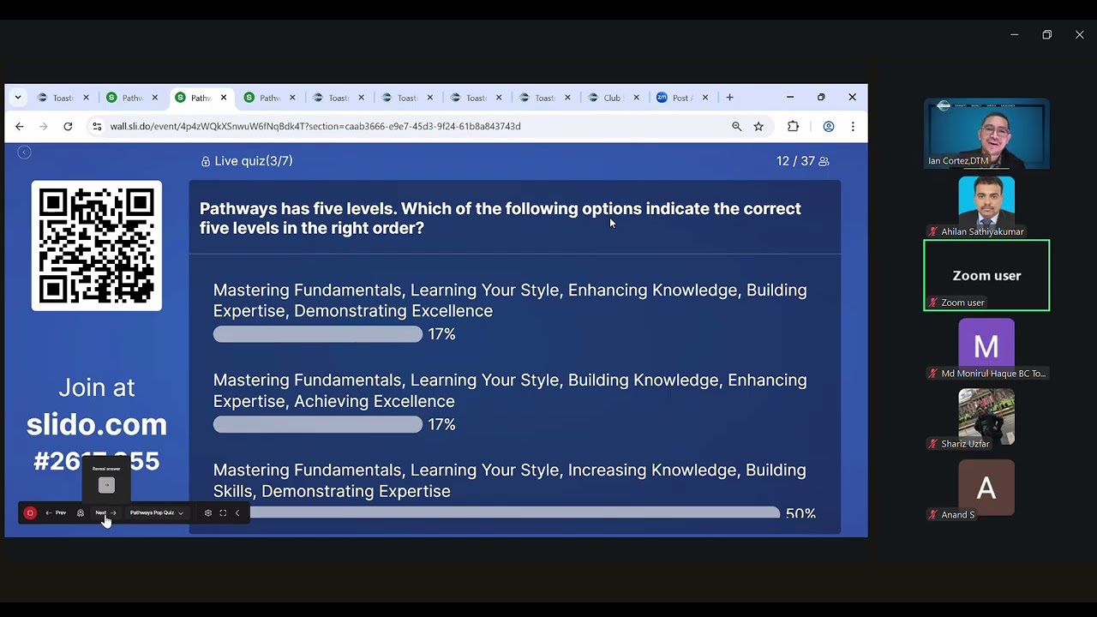
Task: Go forward in browser history
Action: click(x=44, y=126)
